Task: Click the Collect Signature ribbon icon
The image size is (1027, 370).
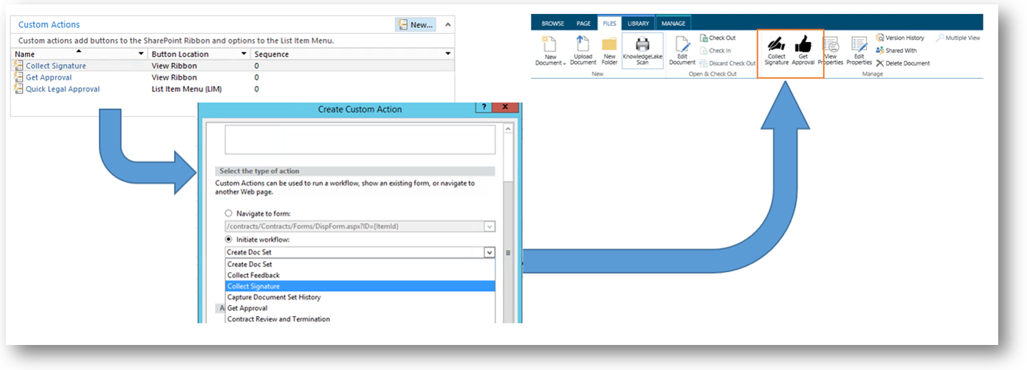Action: coord(776,46)
